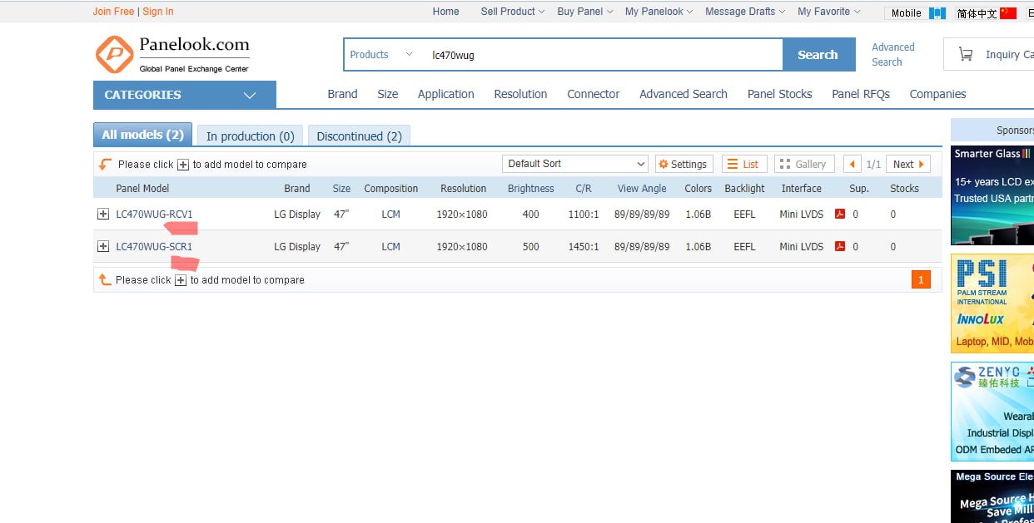This screenshot has height=523, width=1034.
Task: Open the LC470WUG-RCV1 model link
Action: point(154,214)
